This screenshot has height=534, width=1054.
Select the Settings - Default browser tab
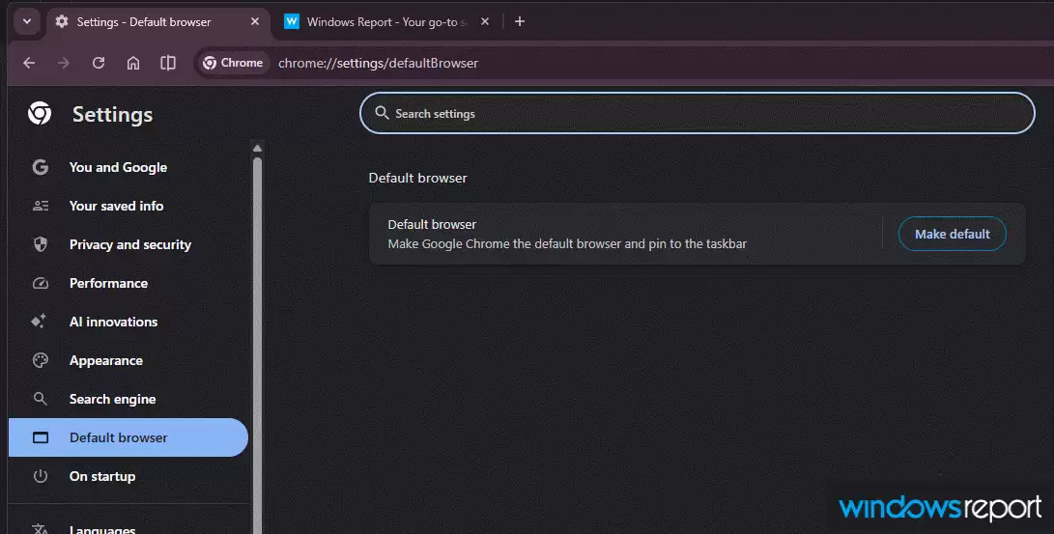click(145, 21)
